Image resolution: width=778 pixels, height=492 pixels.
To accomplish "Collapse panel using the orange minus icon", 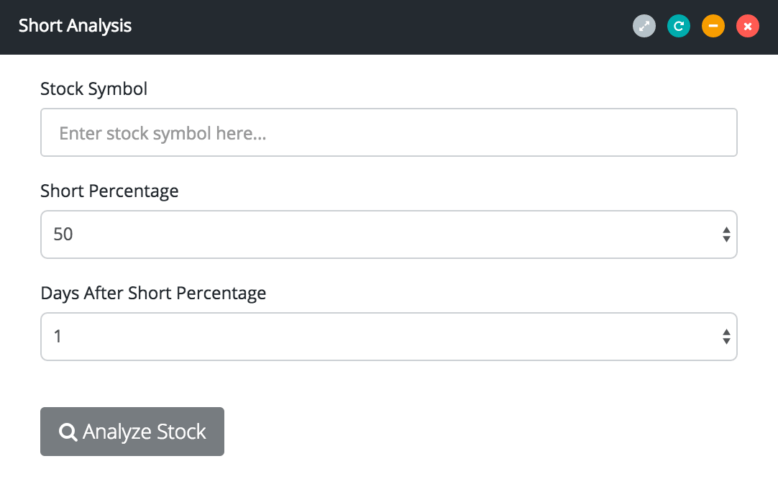I will click(713, 27).
